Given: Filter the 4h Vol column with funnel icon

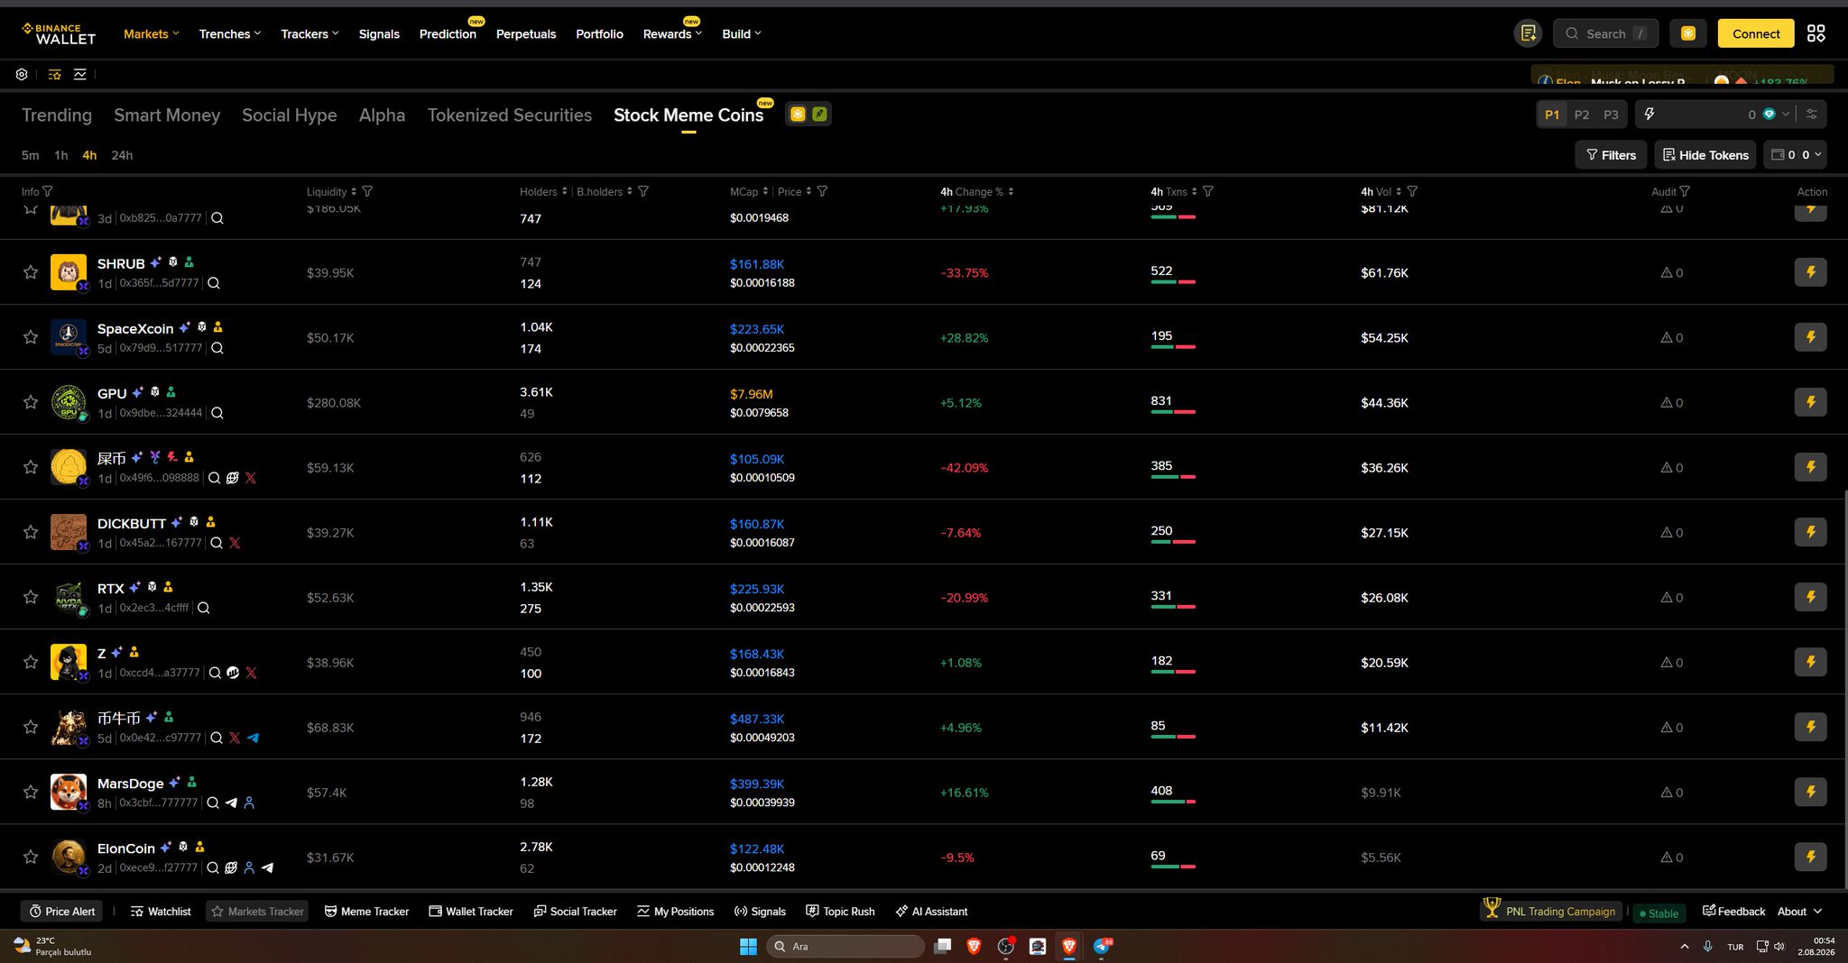Looking at the screenshot, I should (1412, 192).
